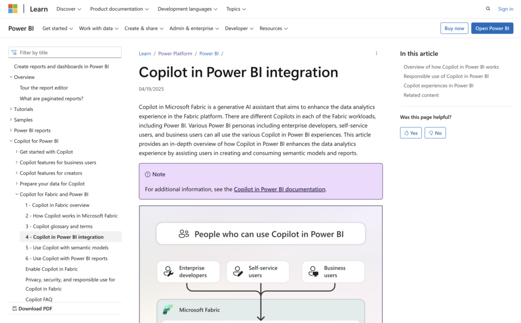Click the thumbs-down No feedback button

[x=435, y=133]
